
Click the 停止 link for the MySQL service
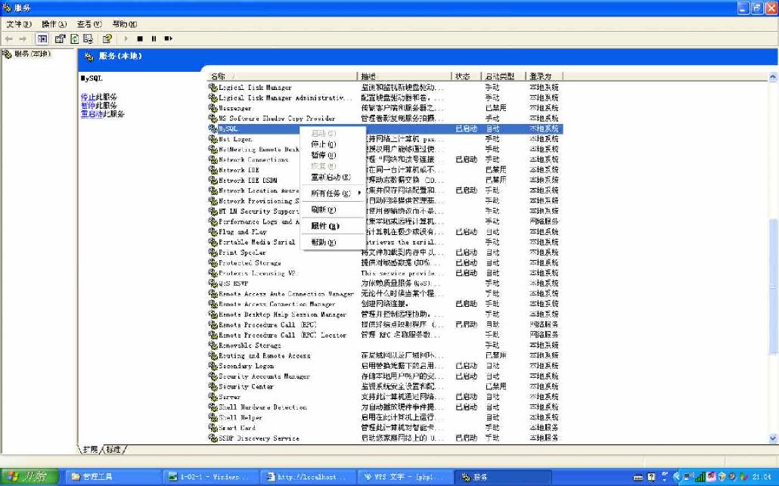(88, 98)
